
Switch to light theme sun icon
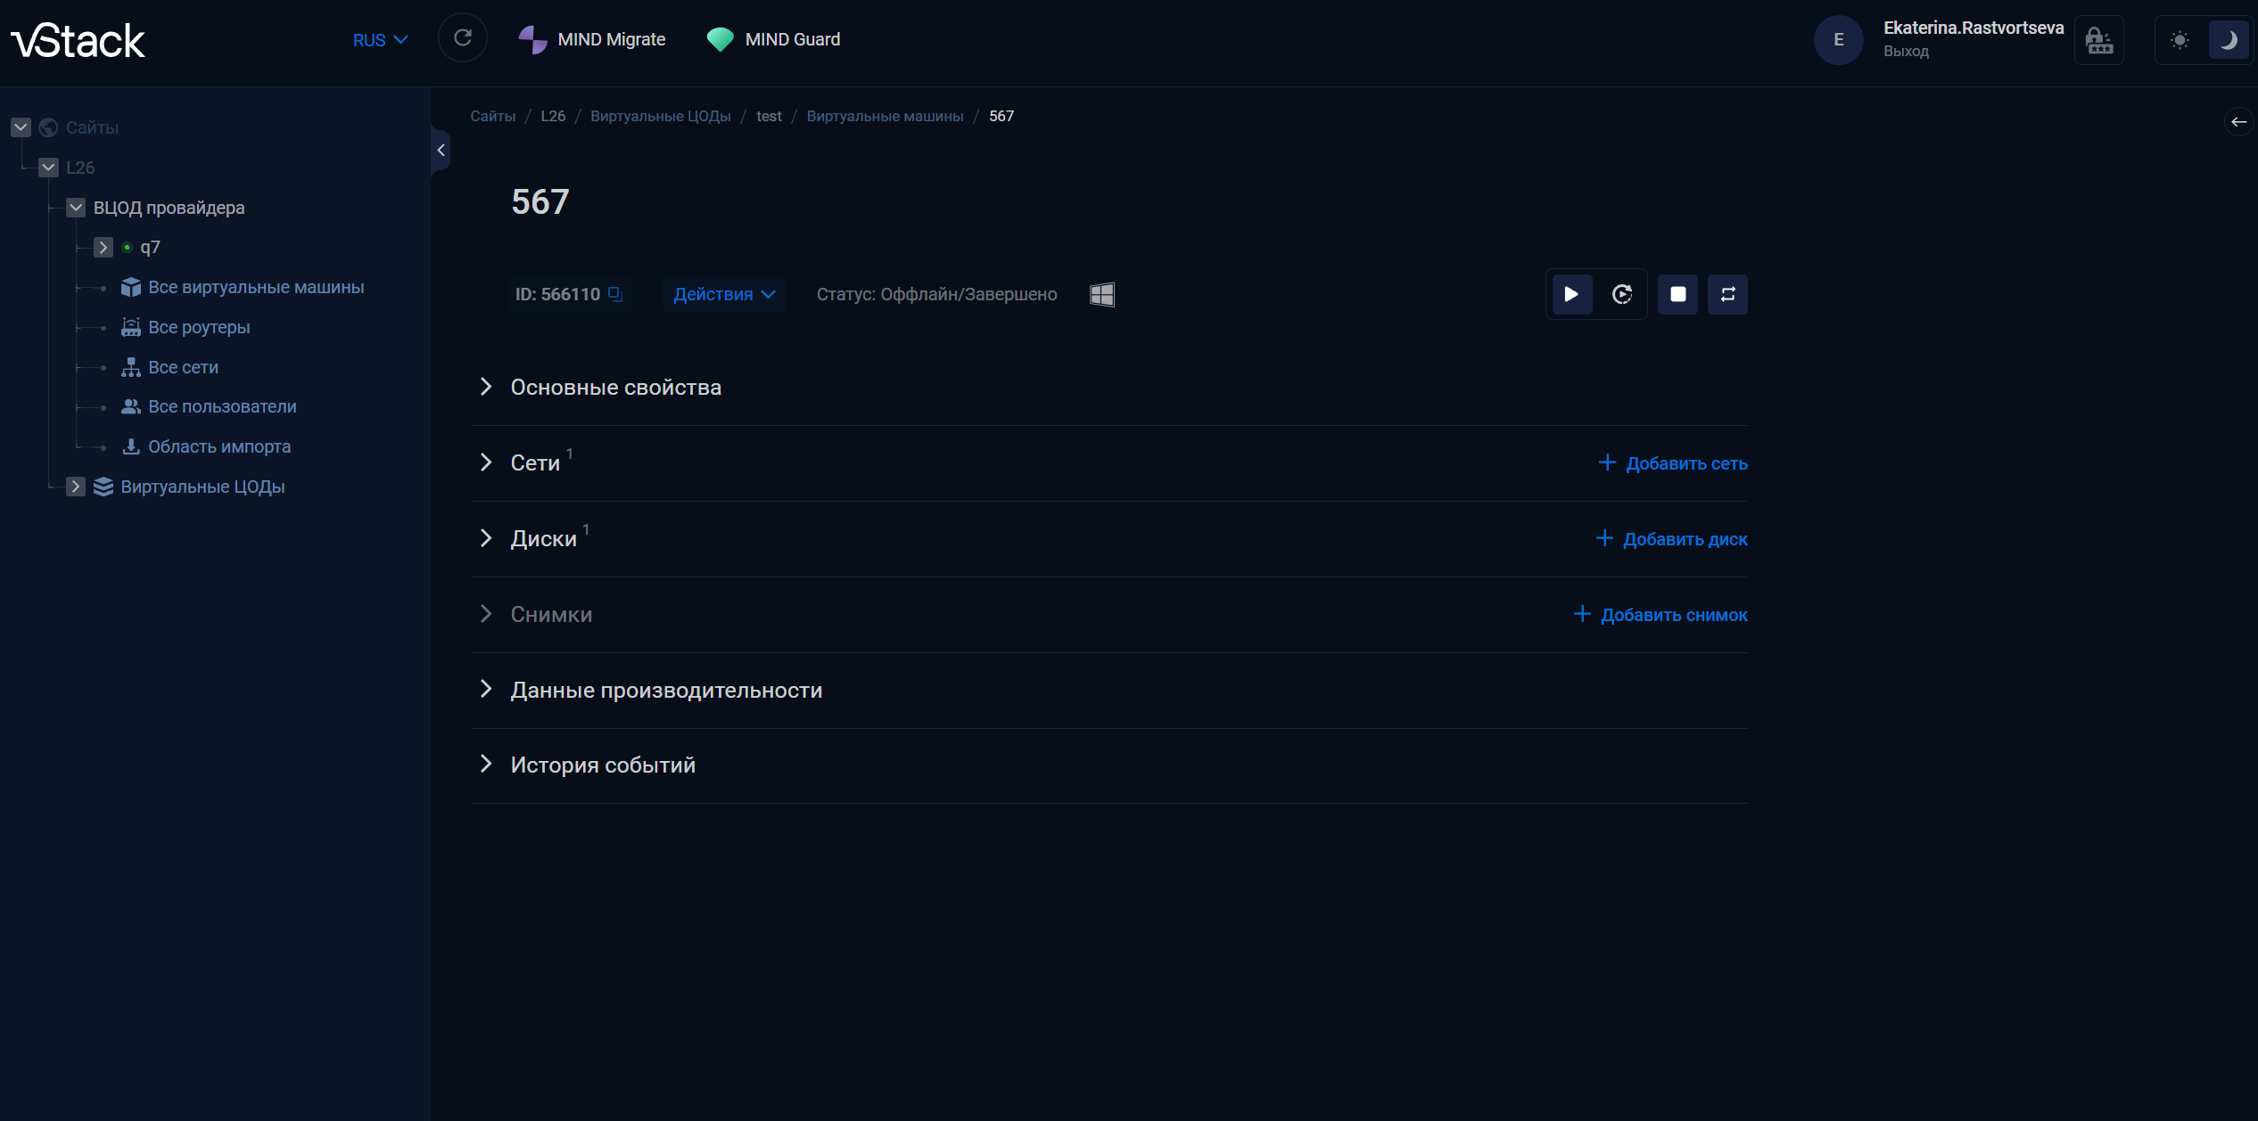pos(2180,40)
